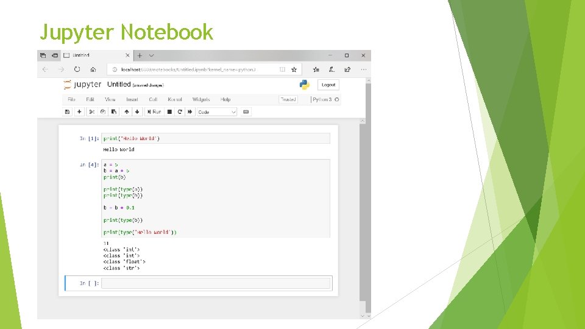Go forward in the browser
The height and width of the screenshot is (329, 585).
61,69
